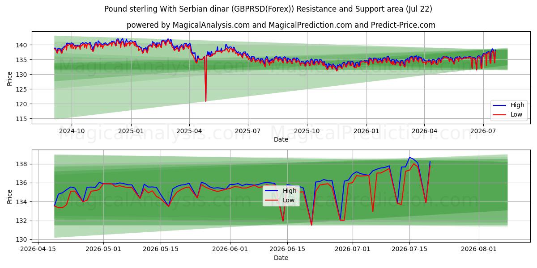This screenshot has width=537, height=268.
Task: Click the 'powered by MagicalAnalysis.com' subtitle
Action: [x=281, y=25]
